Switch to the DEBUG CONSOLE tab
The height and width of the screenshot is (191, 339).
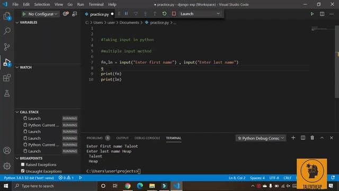coord(147,138)
